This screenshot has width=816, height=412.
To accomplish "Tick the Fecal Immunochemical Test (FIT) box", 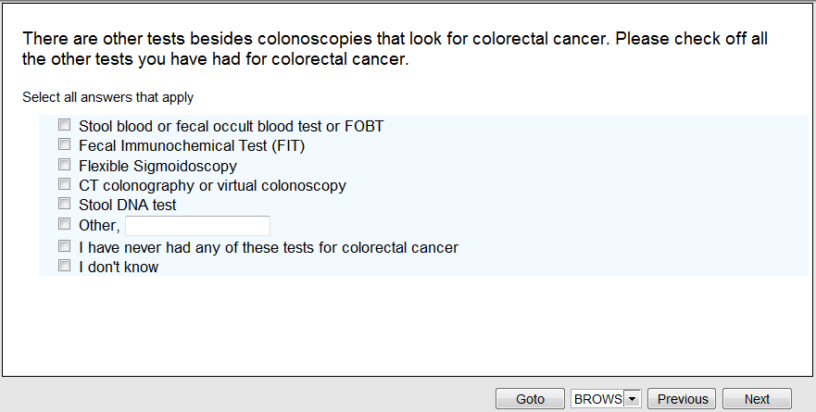I will point(64,145).
